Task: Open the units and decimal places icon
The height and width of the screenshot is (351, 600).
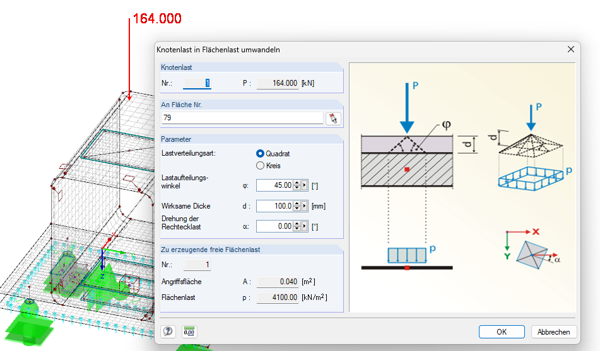Action: tap(189, 331)
